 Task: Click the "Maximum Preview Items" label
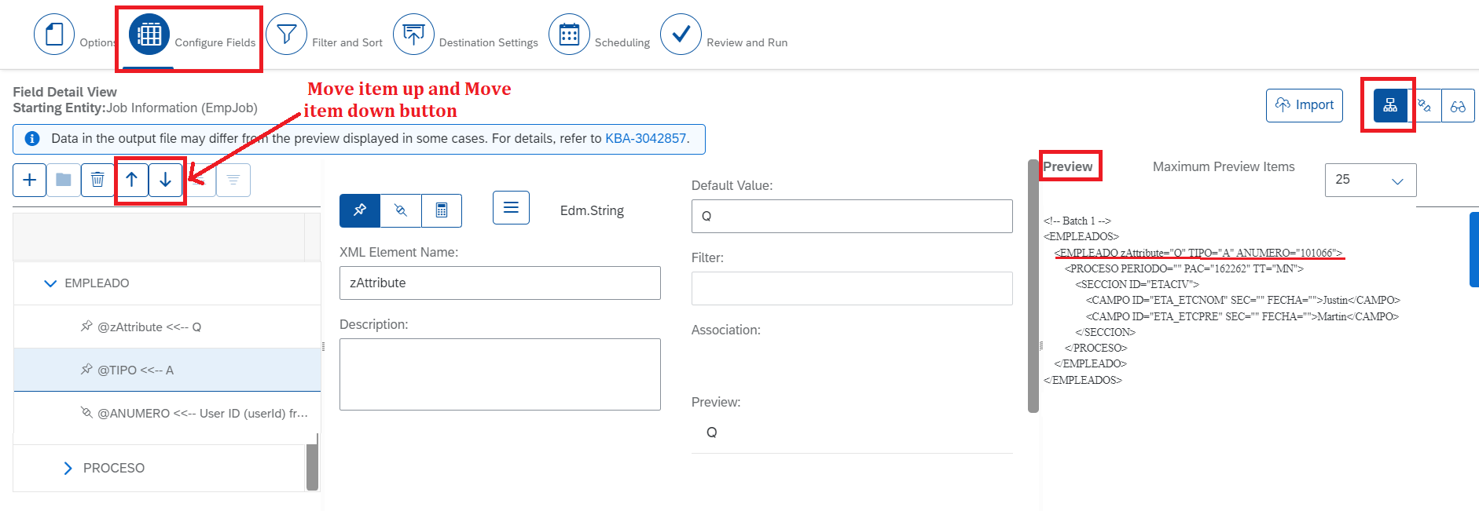1224,166
